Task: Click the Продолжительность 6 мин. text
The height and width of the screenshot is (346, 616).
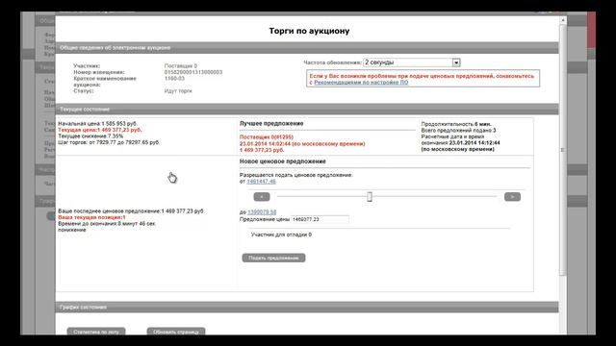Action: tap(456, 124)
